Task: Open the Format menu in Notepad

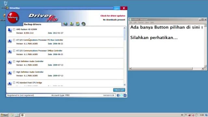Action: (141, 22)
